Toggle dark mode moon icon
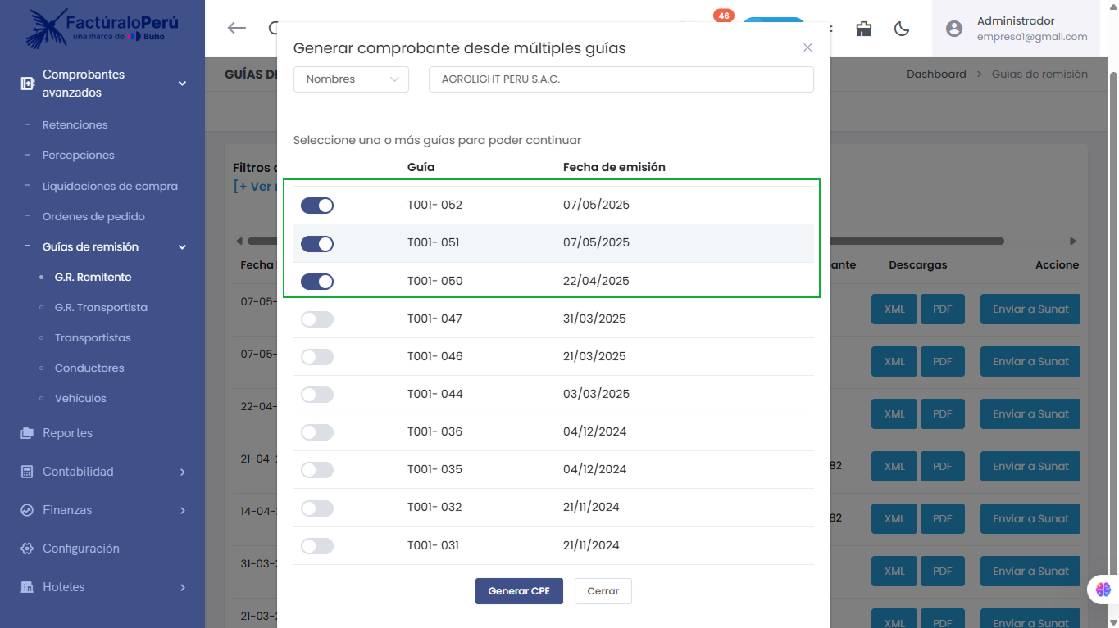 coord(902,29)
